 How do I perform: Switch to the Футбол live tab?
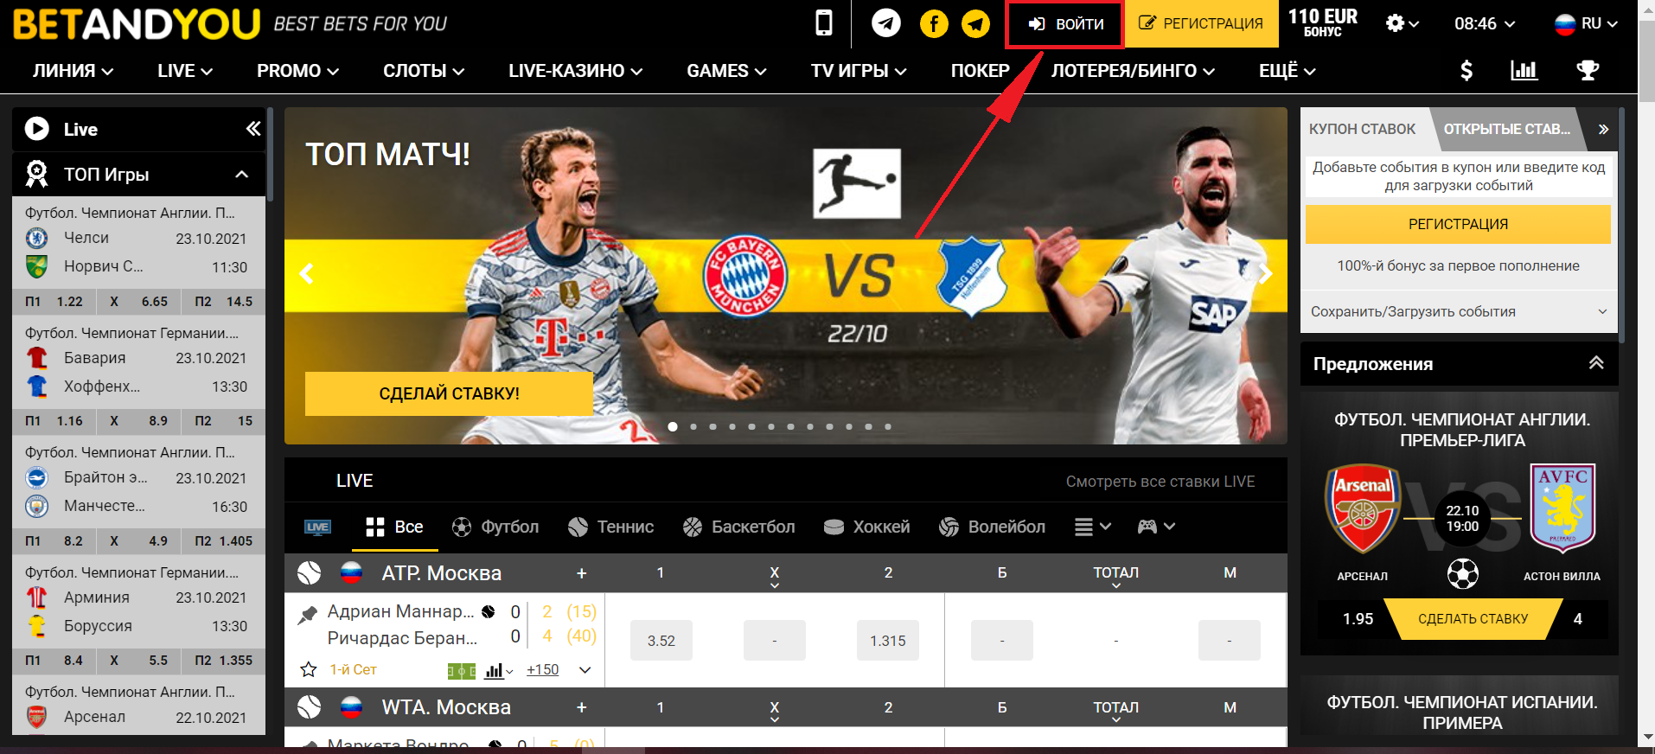click(495, 527)
